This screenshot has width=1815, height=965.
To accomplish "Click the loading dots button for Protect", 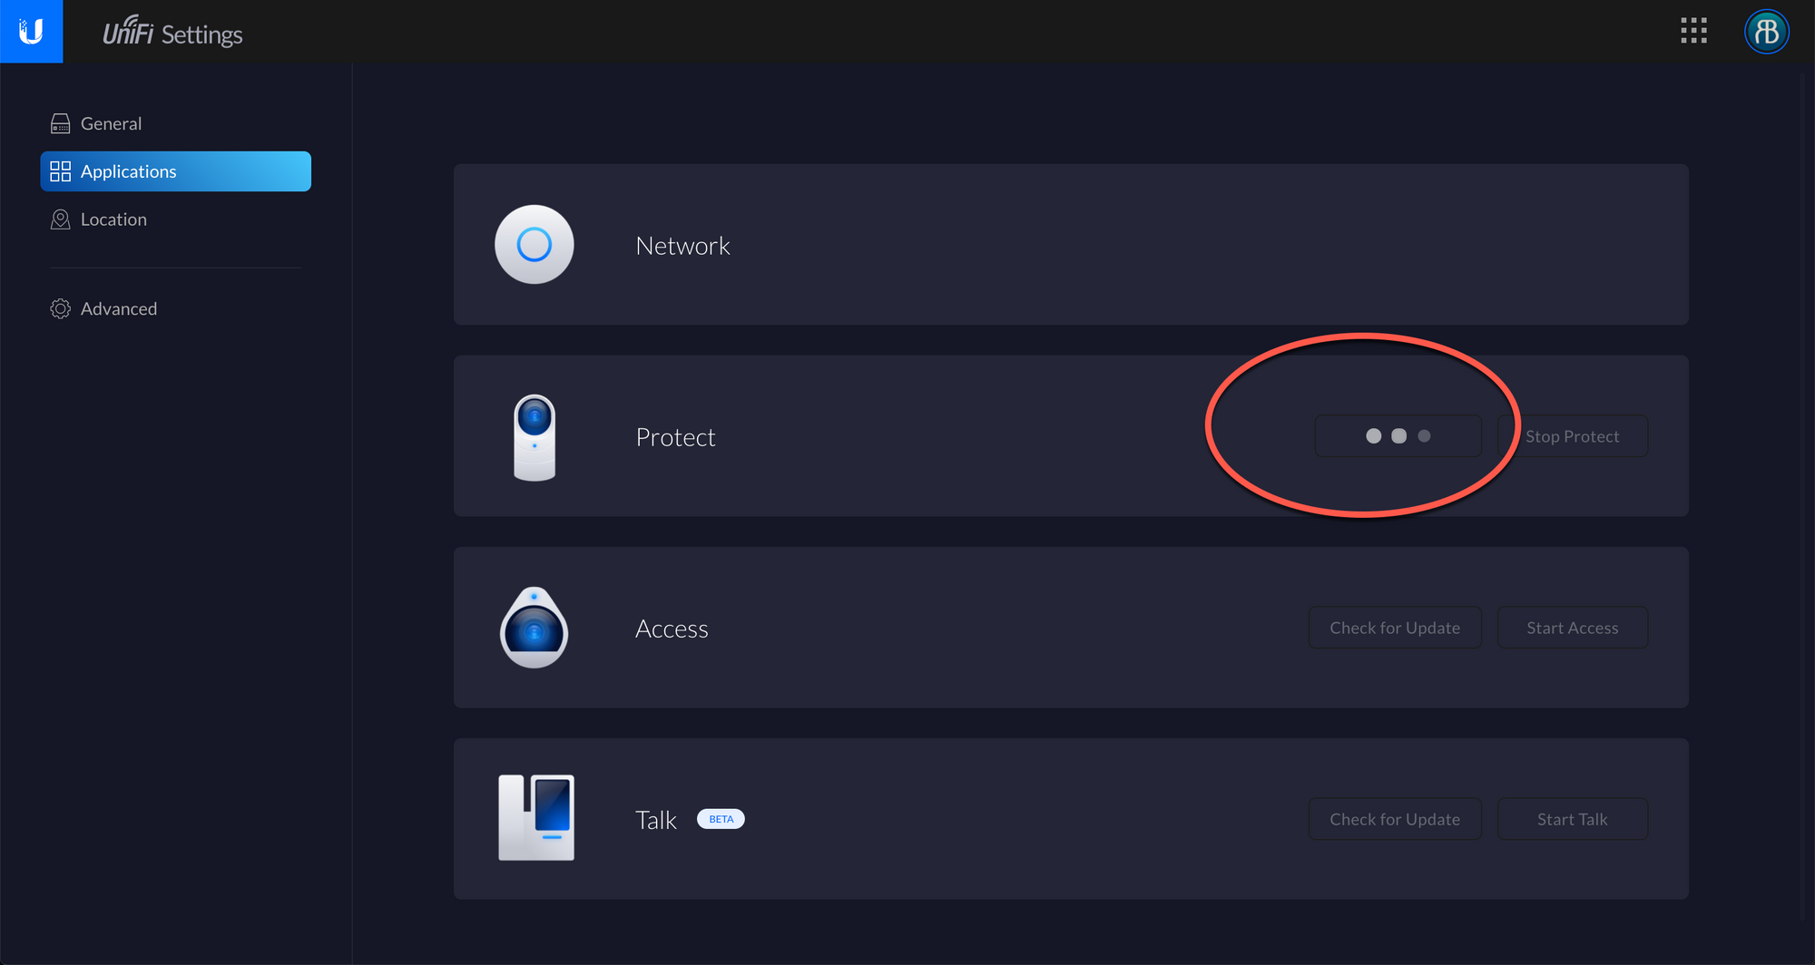I will pos(1398,436).
